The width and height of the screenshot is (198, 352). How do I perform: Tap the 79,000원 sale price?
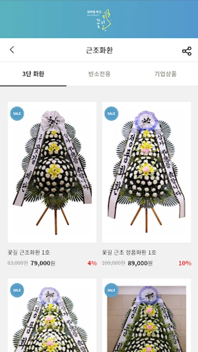click(x=43, y=263)
